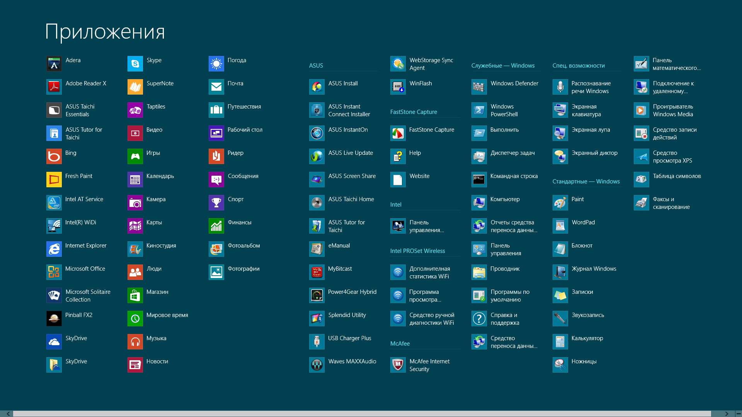Open ASUS Live Update icon
The width and height of the screenshot is (742, 417).
pos(317,156)
